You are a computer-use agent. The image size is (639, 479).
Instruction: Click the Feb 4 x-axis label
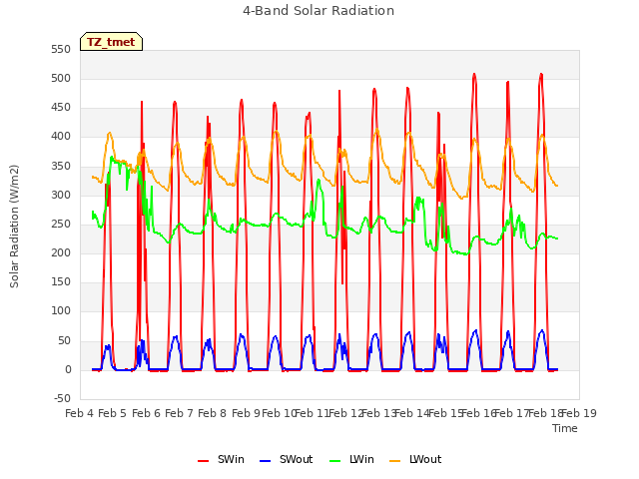coord(80,413)
